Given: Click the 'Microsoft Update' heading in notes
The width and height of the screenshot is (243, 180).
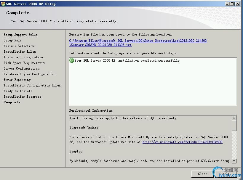Looking at the screenshot, I should pyautogui.click(x=84, y=128).
